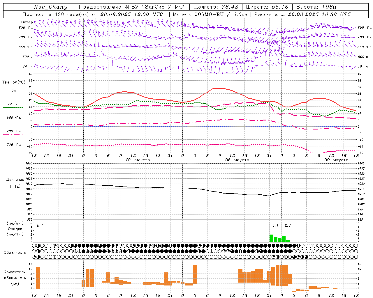Click the '2.1' precipitation total value
Image resolution: width=373 pixels, height=298 pixels.
288,225
